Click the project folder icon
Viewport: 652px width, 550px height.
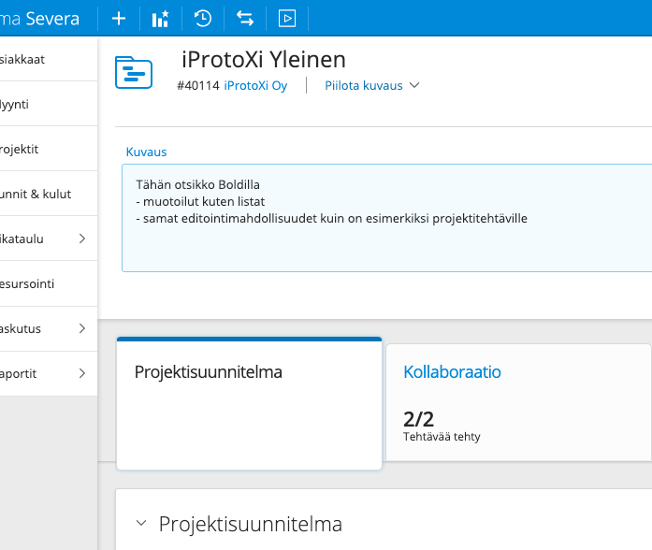click(x=134, y=72)
